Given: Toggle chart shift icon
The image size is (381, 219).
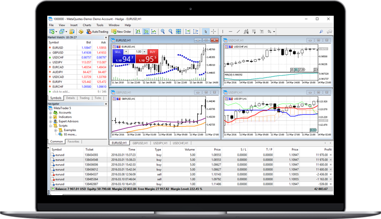Looking at the screenshot, I should pos(196,31).
